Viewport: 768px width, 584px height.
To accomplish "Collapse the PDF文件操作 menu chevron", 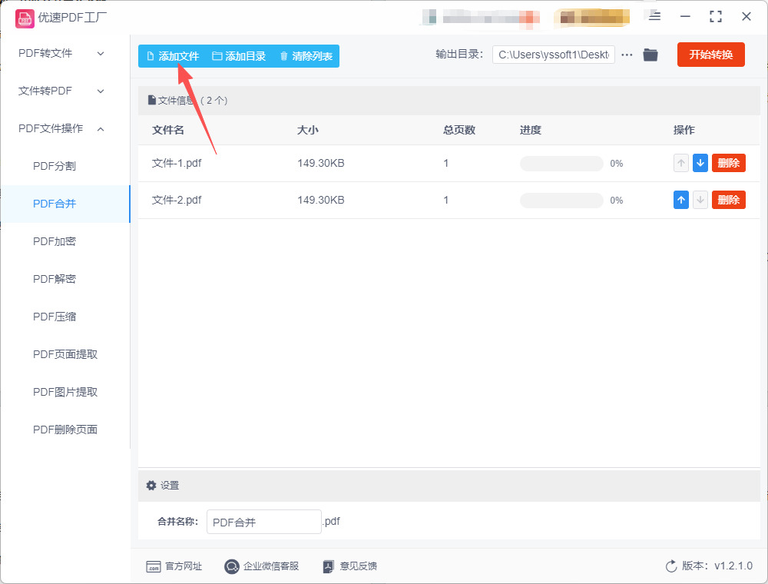I will point(101,129).
